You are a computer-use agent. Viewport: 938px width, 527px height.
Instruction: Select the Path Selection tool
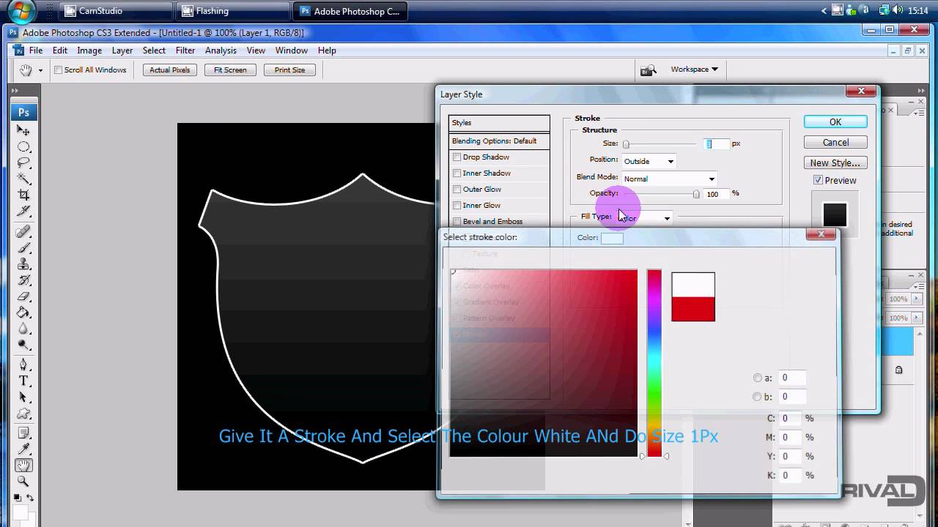(23, 397)
